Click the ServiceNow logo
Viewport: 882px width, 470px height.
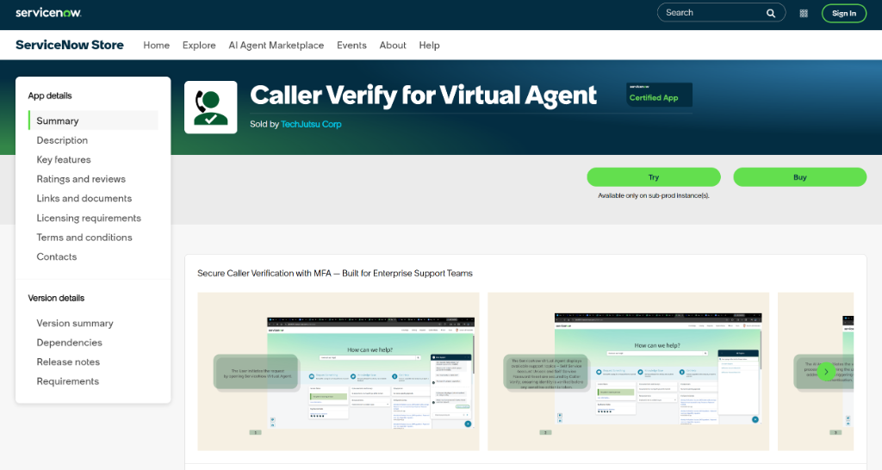tap(48, 12)
